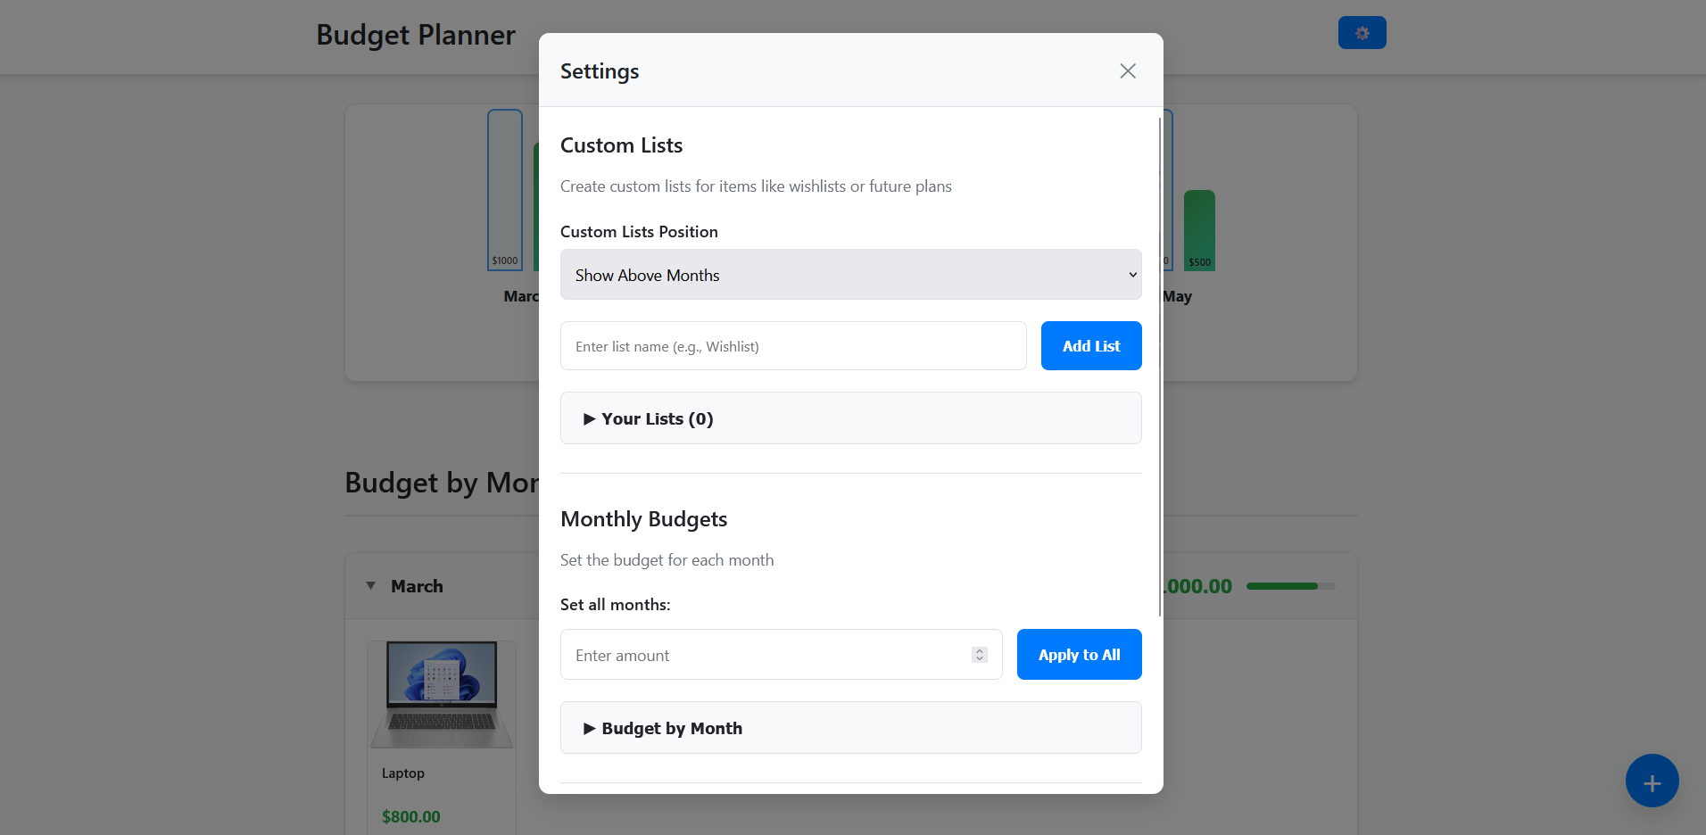The height and width of the screenshot is (835, 1706).
Task: Click the $800.00 Laptop price
Action: tap(410, 817)
